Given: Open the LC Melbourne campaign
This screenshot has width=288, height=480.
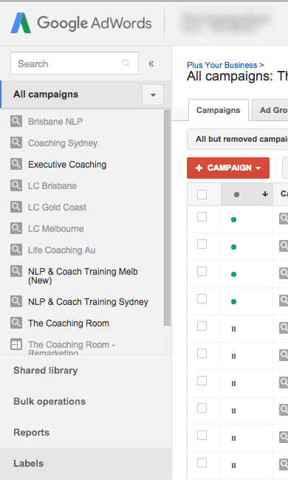Looking at the screenshot, I should tap(56, 229).
